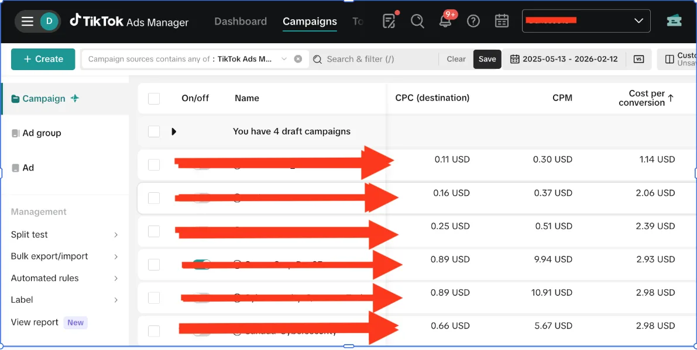This screenshot has height=350, width=697.
Task: Click the TikTok Ads Manager logo
Action: coord(129,21)
